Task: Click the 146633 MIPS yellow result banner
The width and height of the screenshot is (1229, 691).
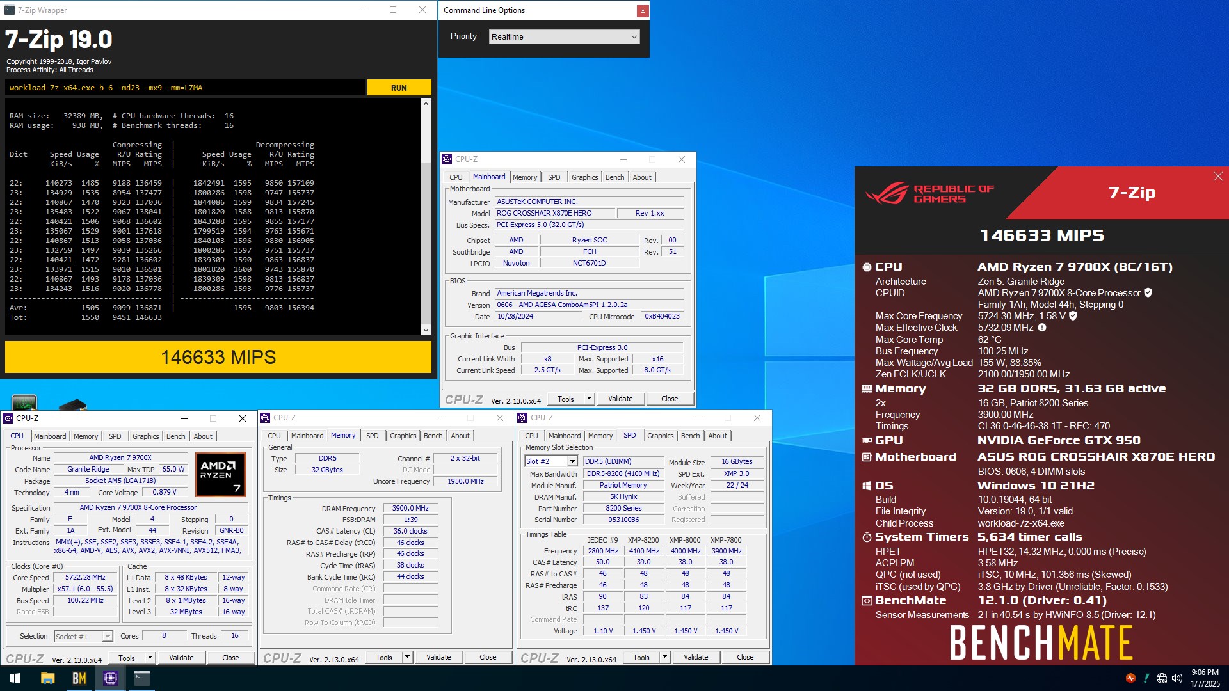Action: (x=218, y=357)
